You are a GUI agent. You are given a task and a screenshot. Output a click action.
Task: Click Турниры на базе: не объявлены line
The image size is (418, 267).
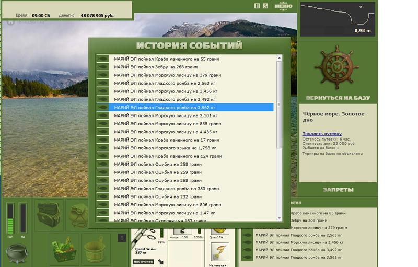332,153
